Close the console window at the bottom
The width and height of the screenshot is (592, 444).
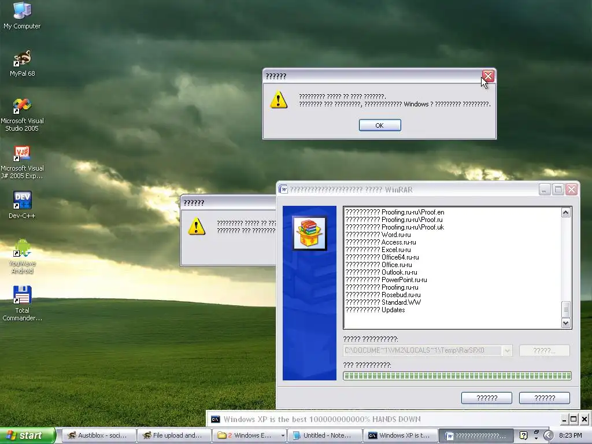(584, 419)
